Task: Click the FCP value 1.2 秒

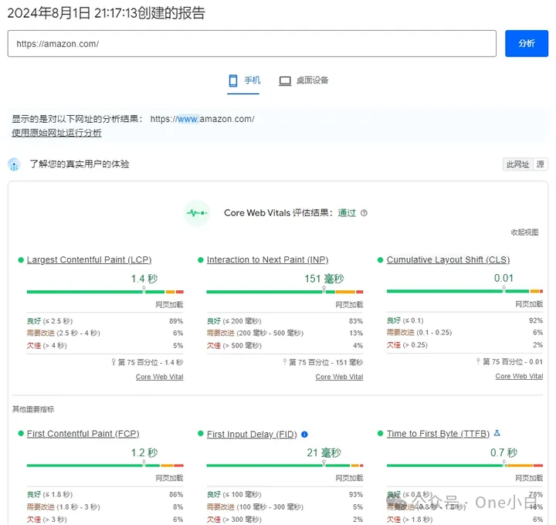Action: coord(144,452)
